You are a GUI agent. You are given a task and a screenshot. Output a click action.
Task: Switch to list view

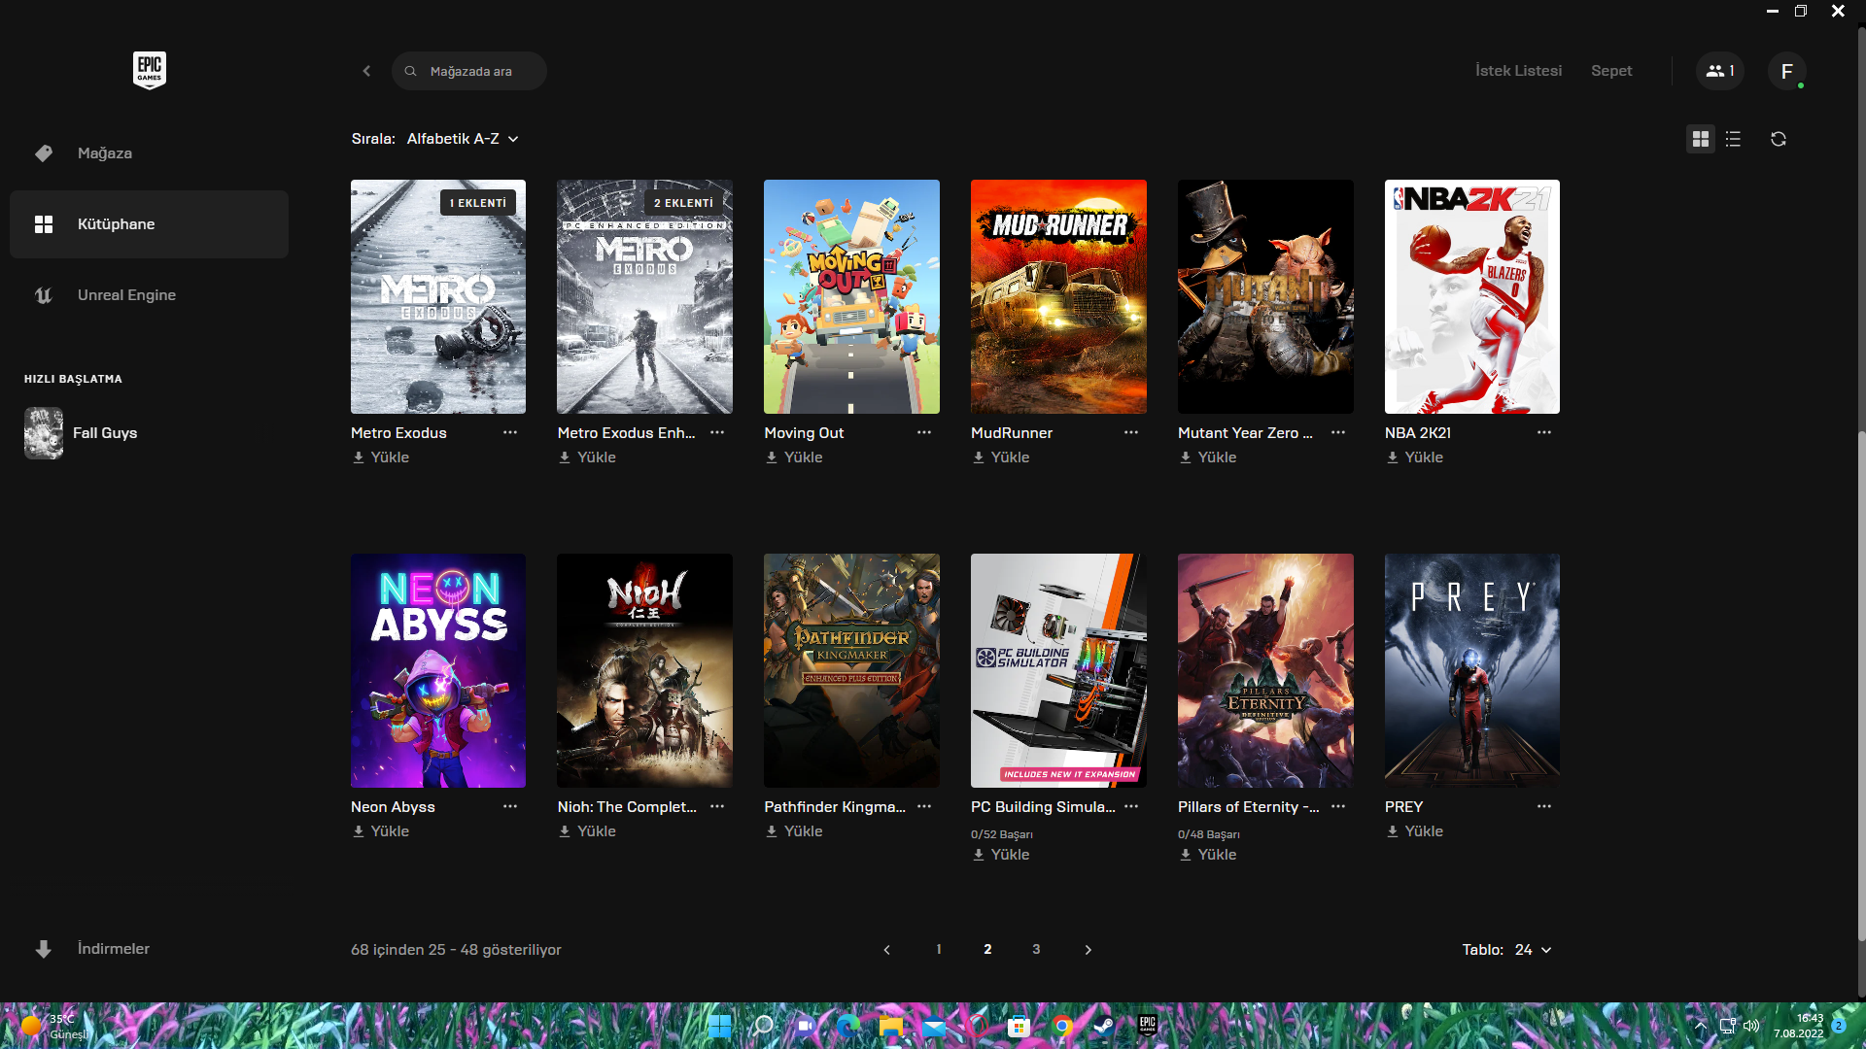tap(1733, 139)
